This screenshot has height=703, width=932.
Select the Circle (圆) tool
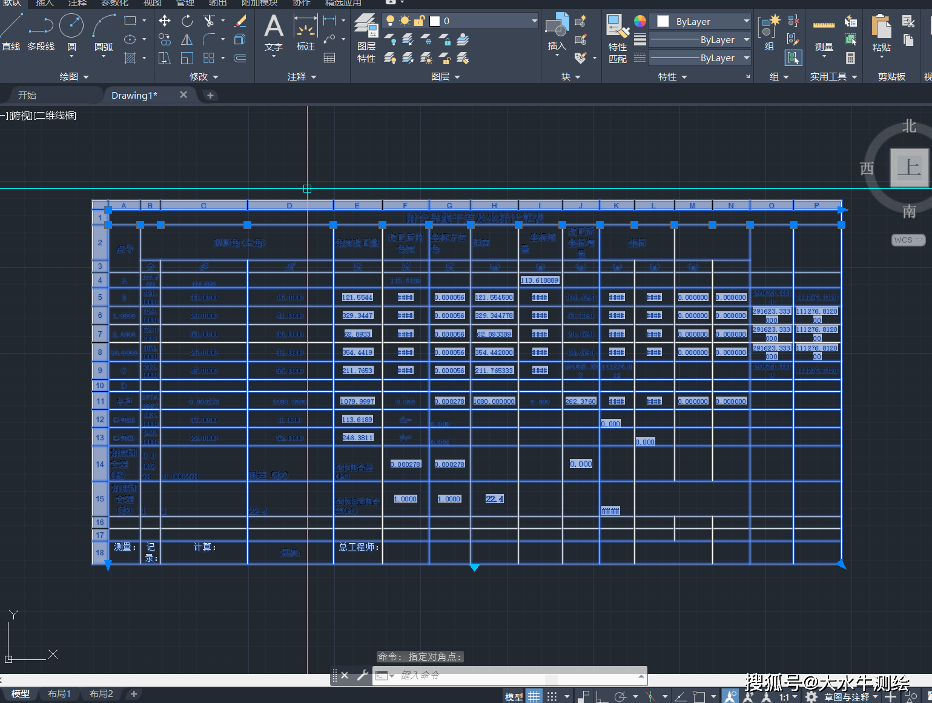point(71,33)
